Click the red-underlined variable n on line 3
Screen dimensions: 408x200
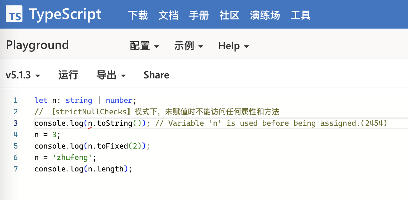click(x=90, y=123)
